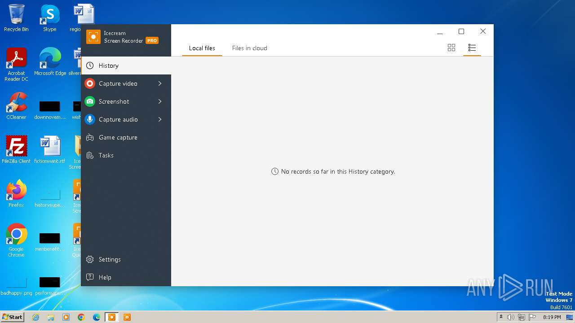Maximize the Icecream Screen Recorder window
Viewport: 575px width, 323px height.
coord(461,31)
